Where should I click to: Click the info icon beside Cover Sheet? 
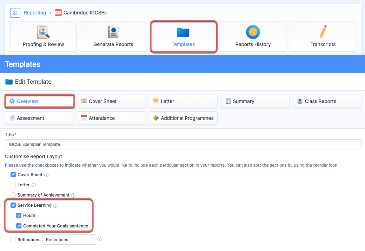[46, 175]
